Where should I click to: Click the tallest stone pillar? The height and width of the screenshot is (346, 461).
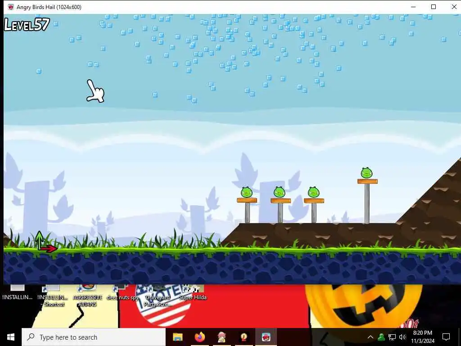[x=367, y=204]
